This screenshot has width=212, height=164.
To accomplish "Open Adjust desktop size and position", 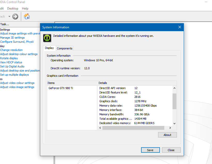I will pos(20,71).
